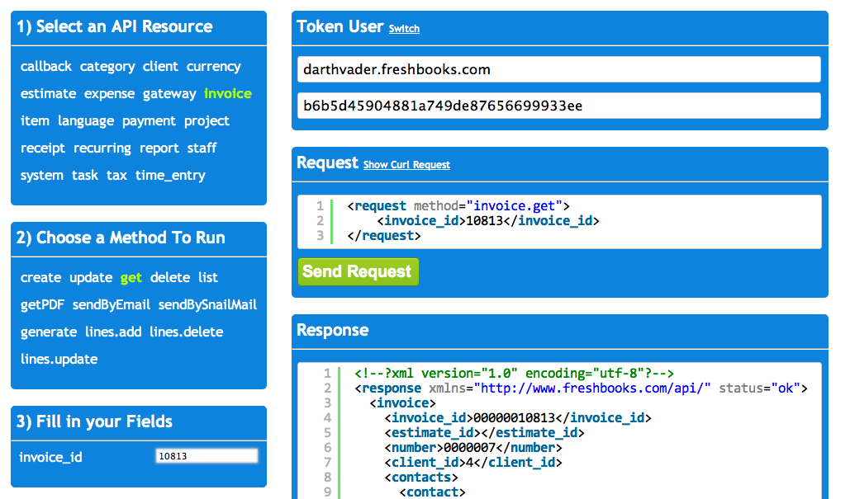Select the payment resource
850x499 pixels.
(x=149, y=120)
